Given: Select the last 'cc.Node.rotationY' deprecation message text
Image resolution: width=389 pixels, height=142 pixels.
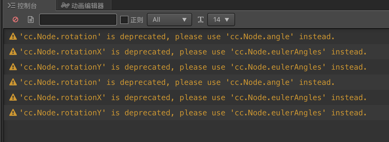Looking at the screenshot, I should tap(193, 113).
